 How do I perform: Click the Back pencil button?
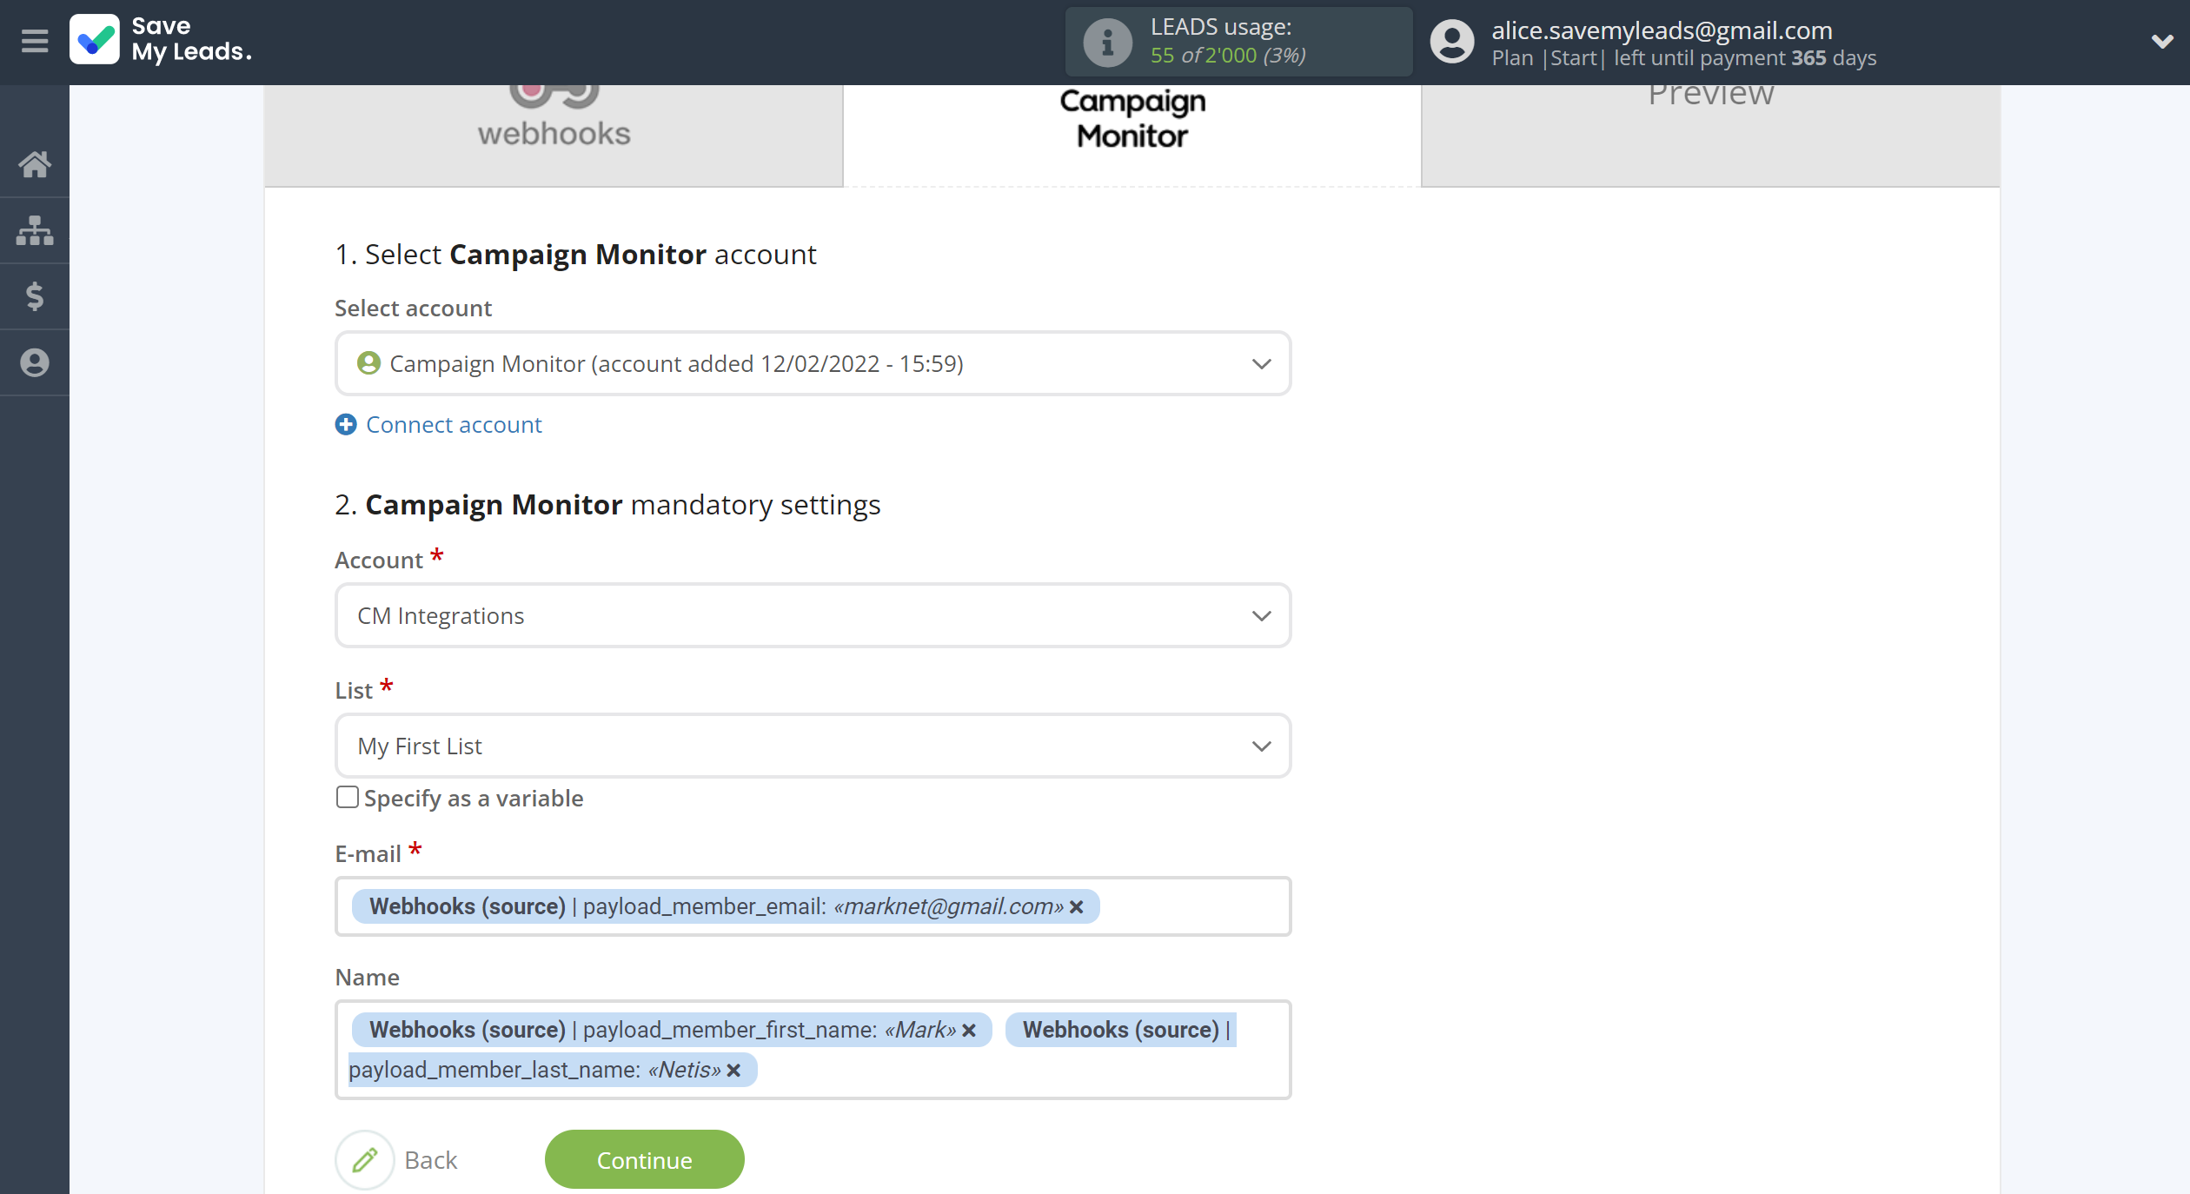[365, 1159]
